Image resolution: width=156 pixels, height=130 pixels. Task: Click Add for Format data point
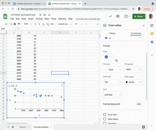139,104
